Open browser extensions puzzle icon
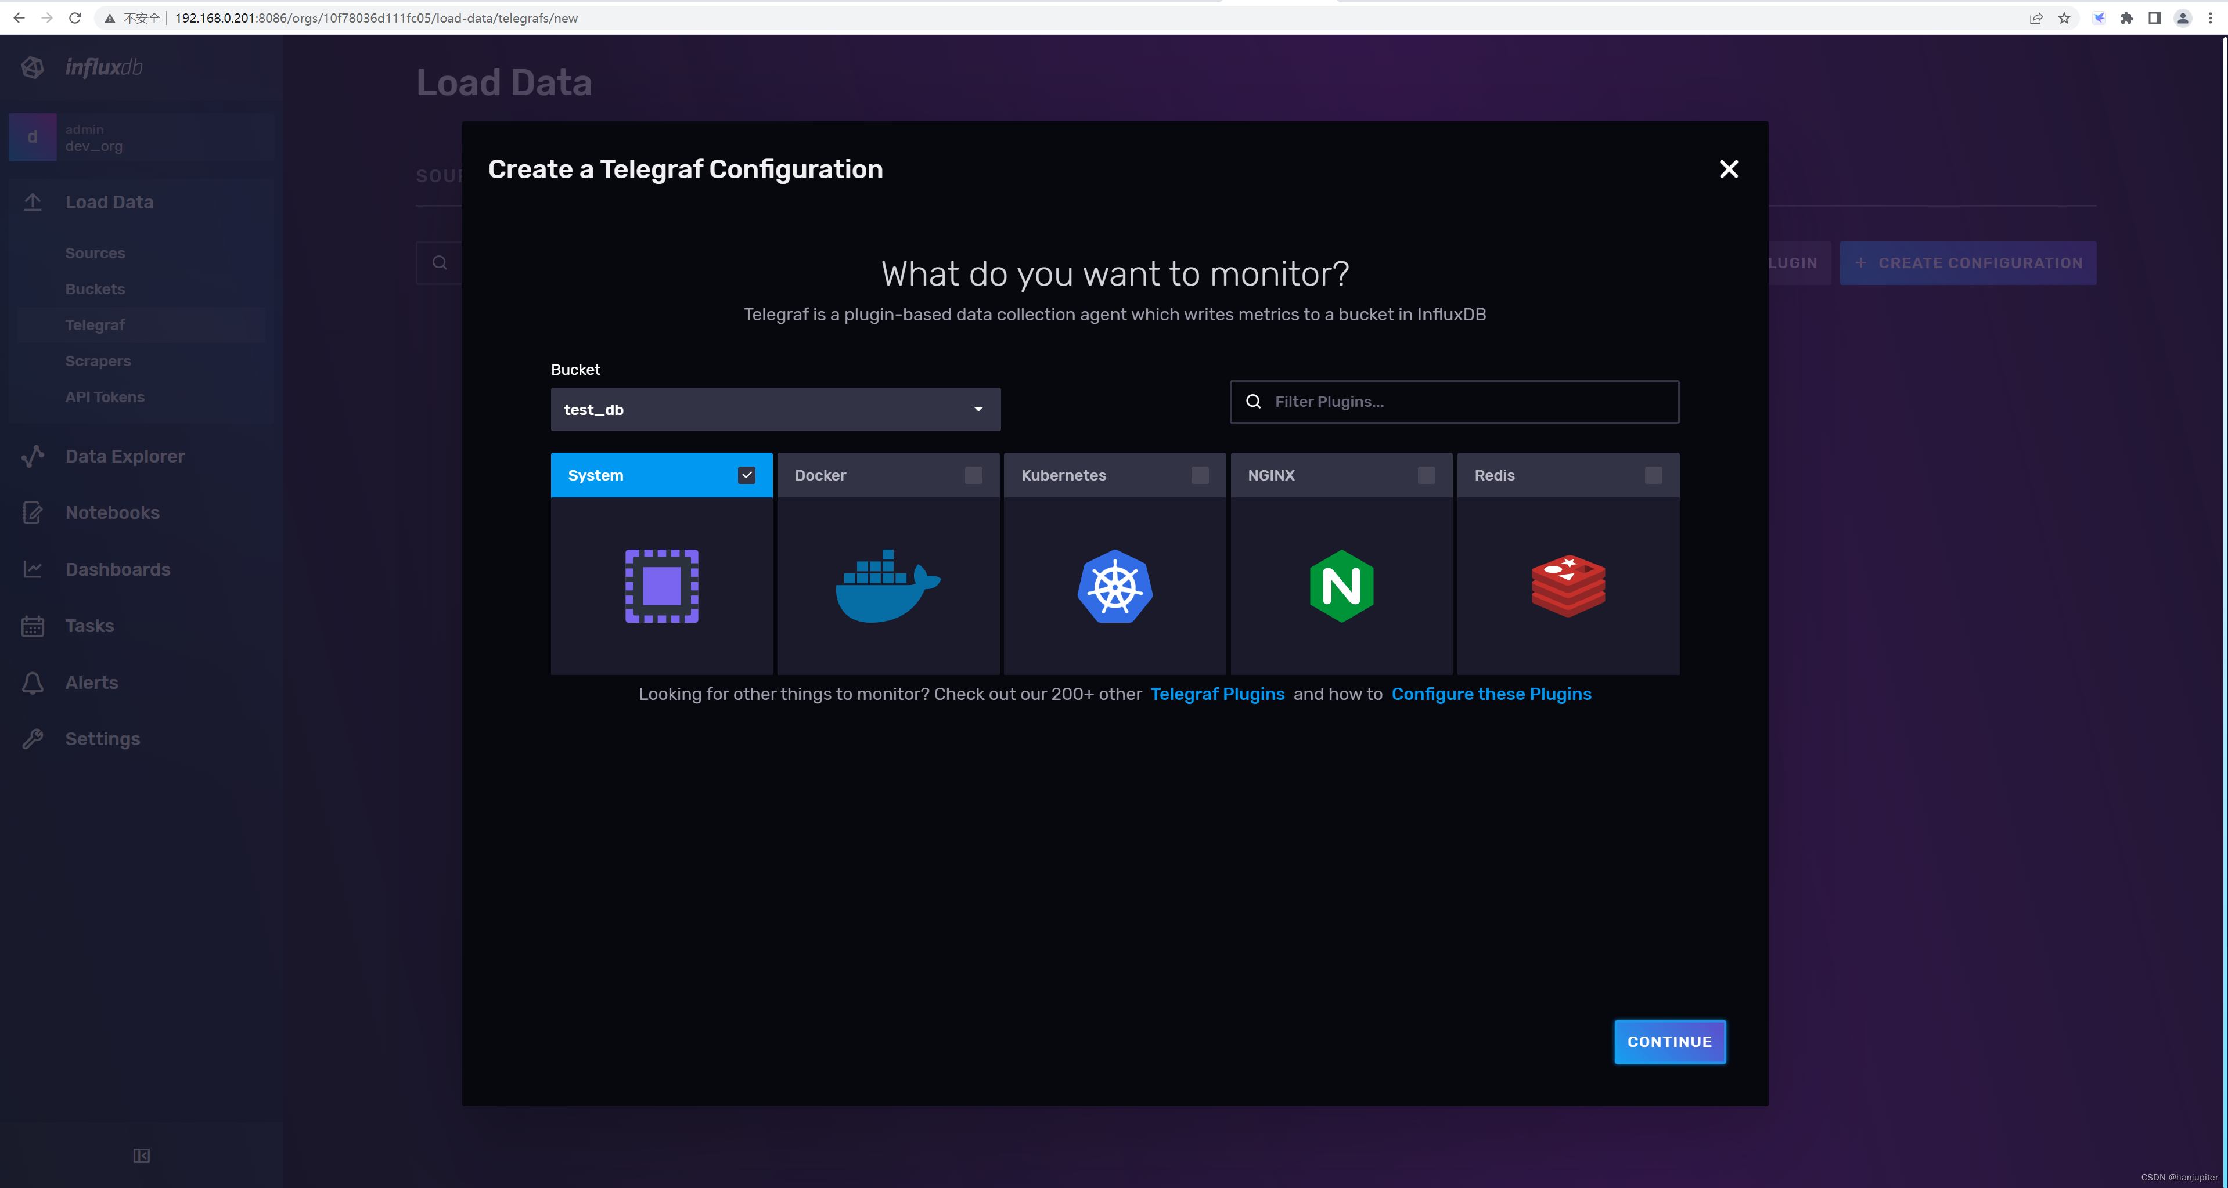Image resolution: width=2228 pixels, height=1188 pixels. (2127, 18)
